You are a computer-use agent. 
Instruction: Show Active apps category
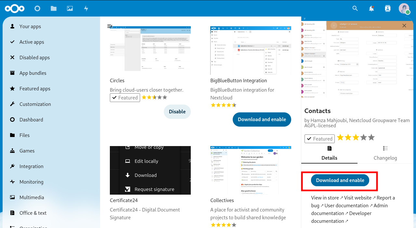pos(51,42)
